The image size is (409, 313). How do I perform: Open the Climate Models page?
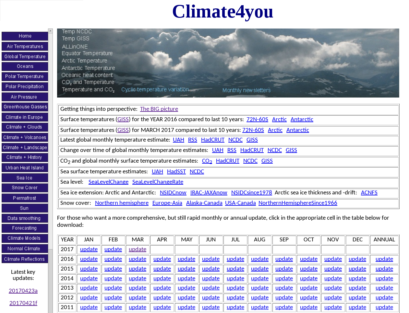[x=25, y=238]
